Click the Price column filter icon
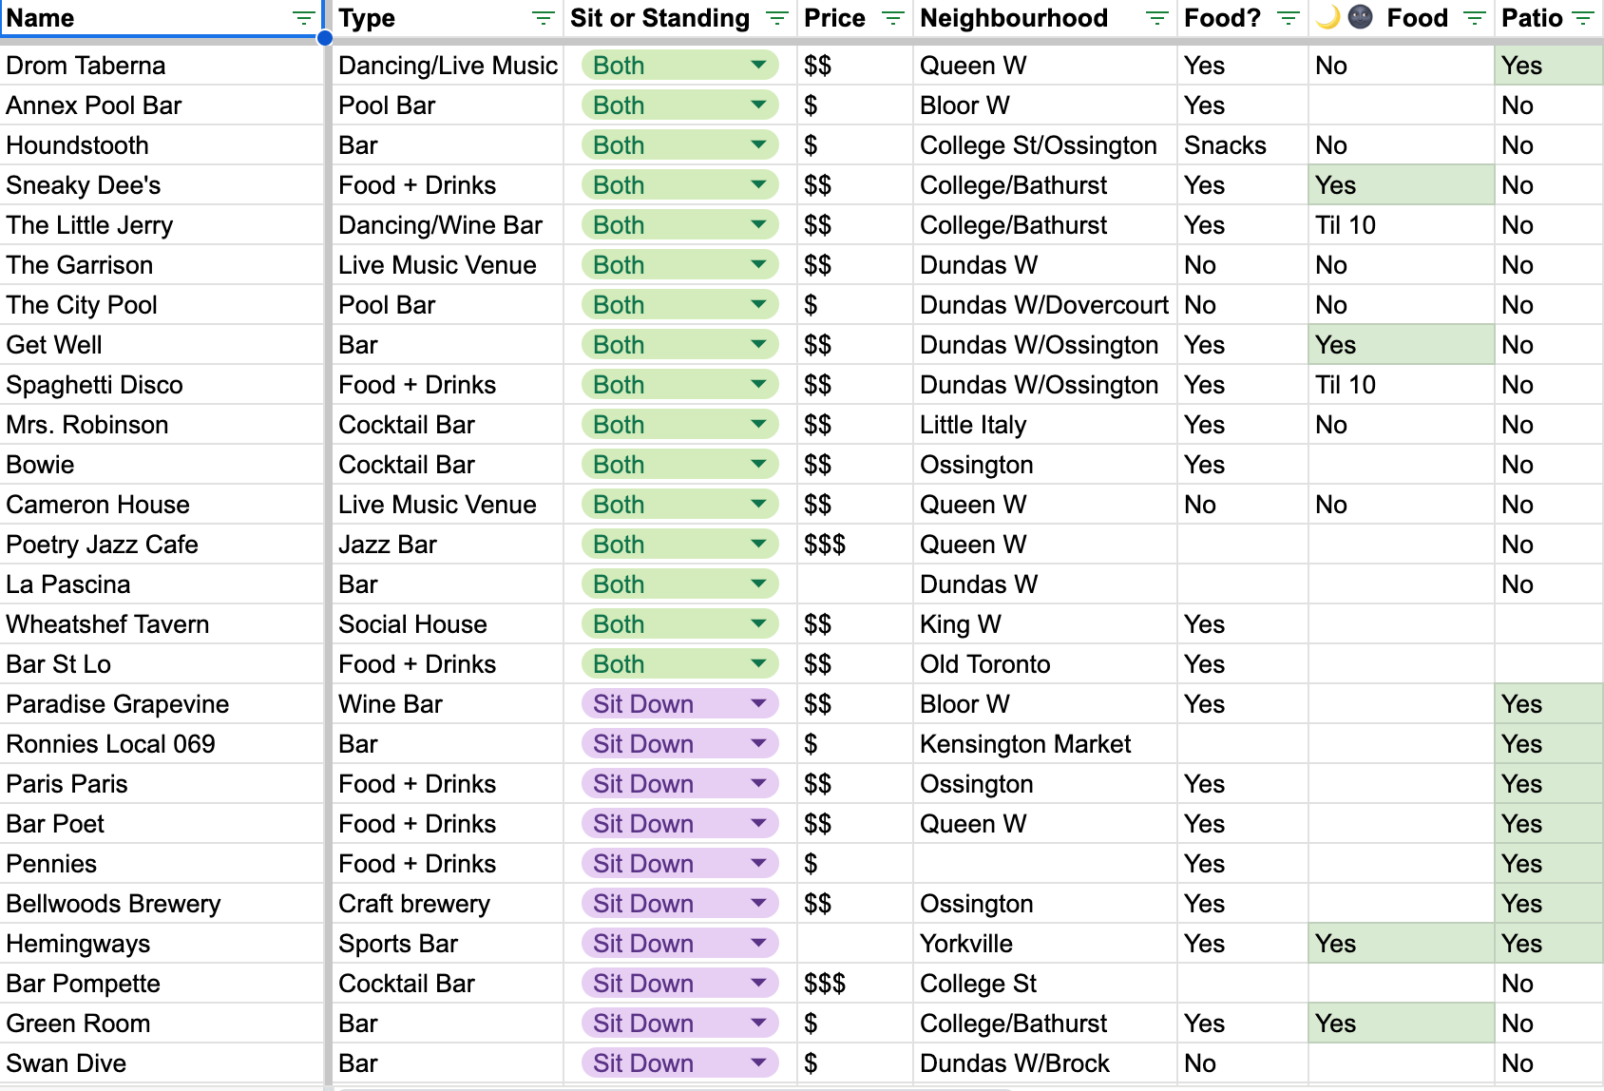 tap(892, 18)
